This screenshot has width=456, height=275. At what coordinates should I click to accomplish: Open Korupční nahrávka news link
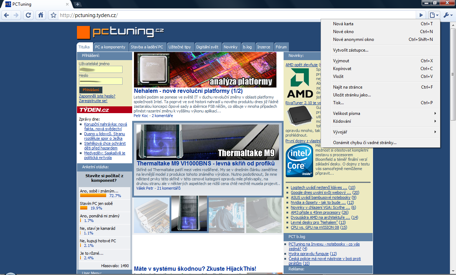(105, 126)
